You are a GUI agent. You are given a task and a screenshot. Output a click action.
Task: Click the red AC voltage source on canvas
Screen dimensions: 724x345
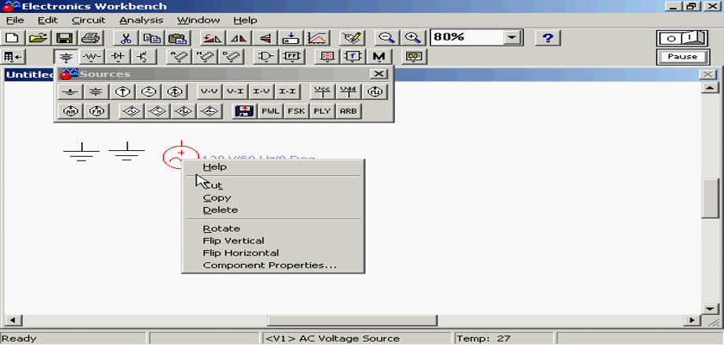click(x=180, y=156)
